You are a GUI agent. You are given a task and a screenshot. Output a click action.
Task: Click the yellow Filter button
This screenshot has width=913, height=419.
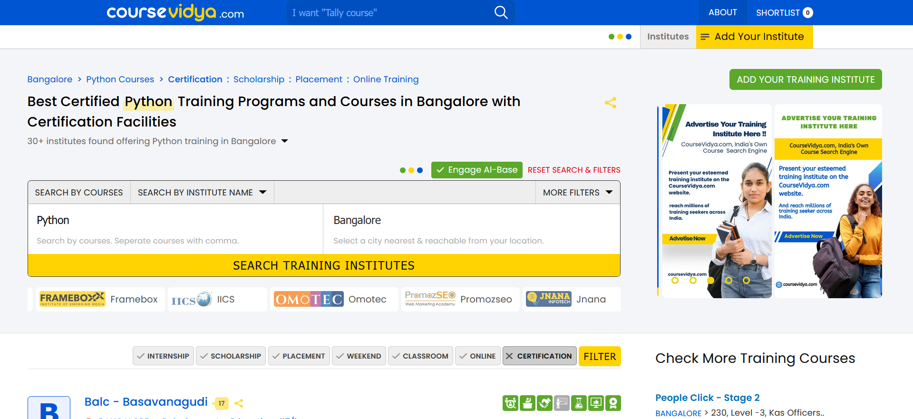click(x=600, y=356)
